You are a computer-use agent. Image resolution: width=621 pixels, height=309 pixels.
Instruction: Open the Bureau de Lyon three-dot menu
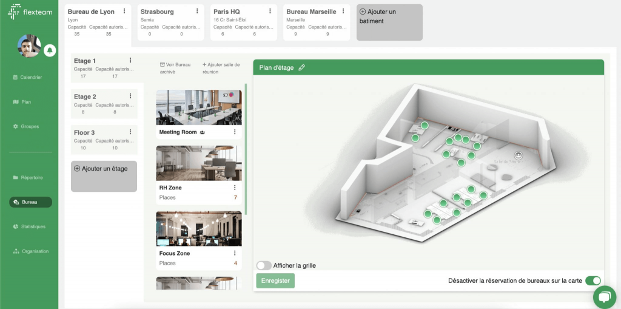(x=124, y=12)
